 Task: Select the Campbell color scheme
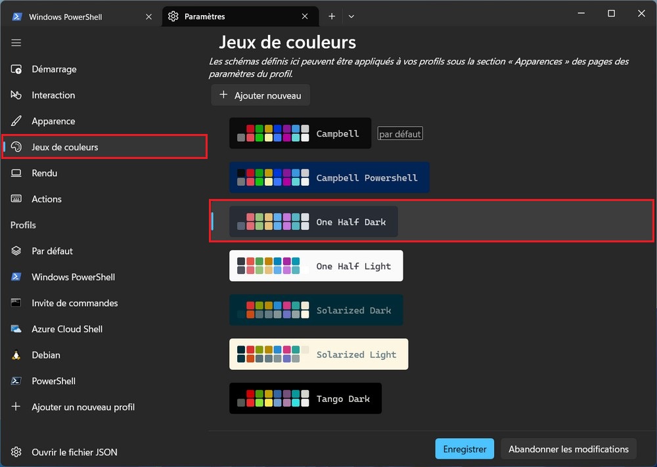pyautogui.click(x=300, y=133)
